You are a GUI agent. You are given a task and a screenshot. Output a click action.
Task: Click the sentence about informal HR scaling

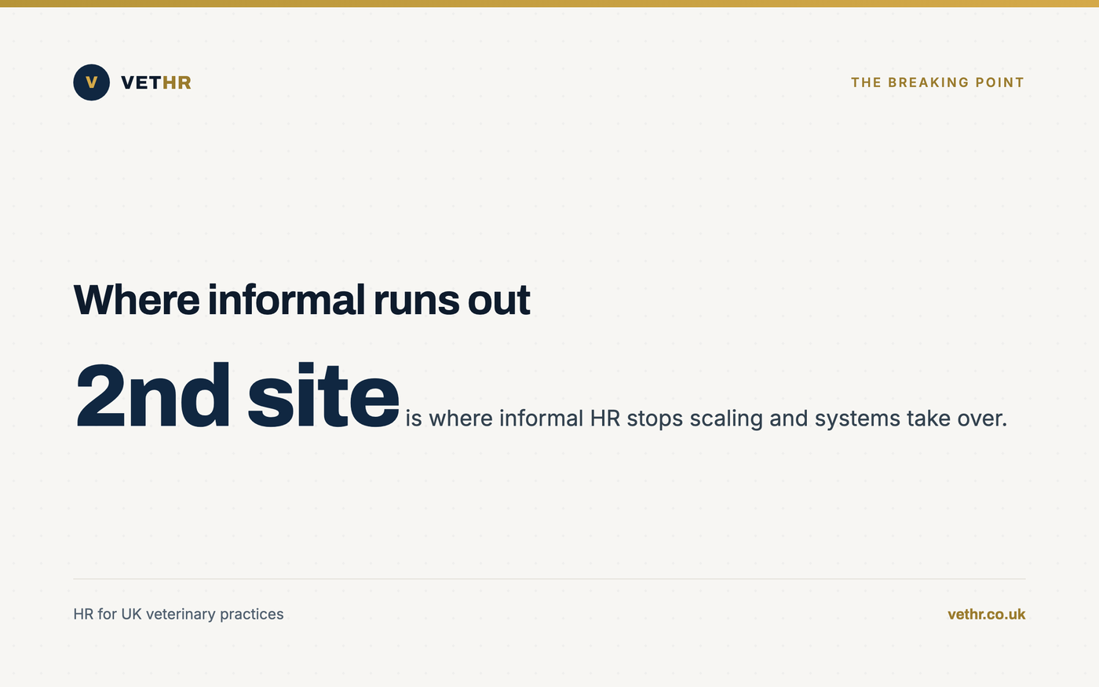point(706,418)
